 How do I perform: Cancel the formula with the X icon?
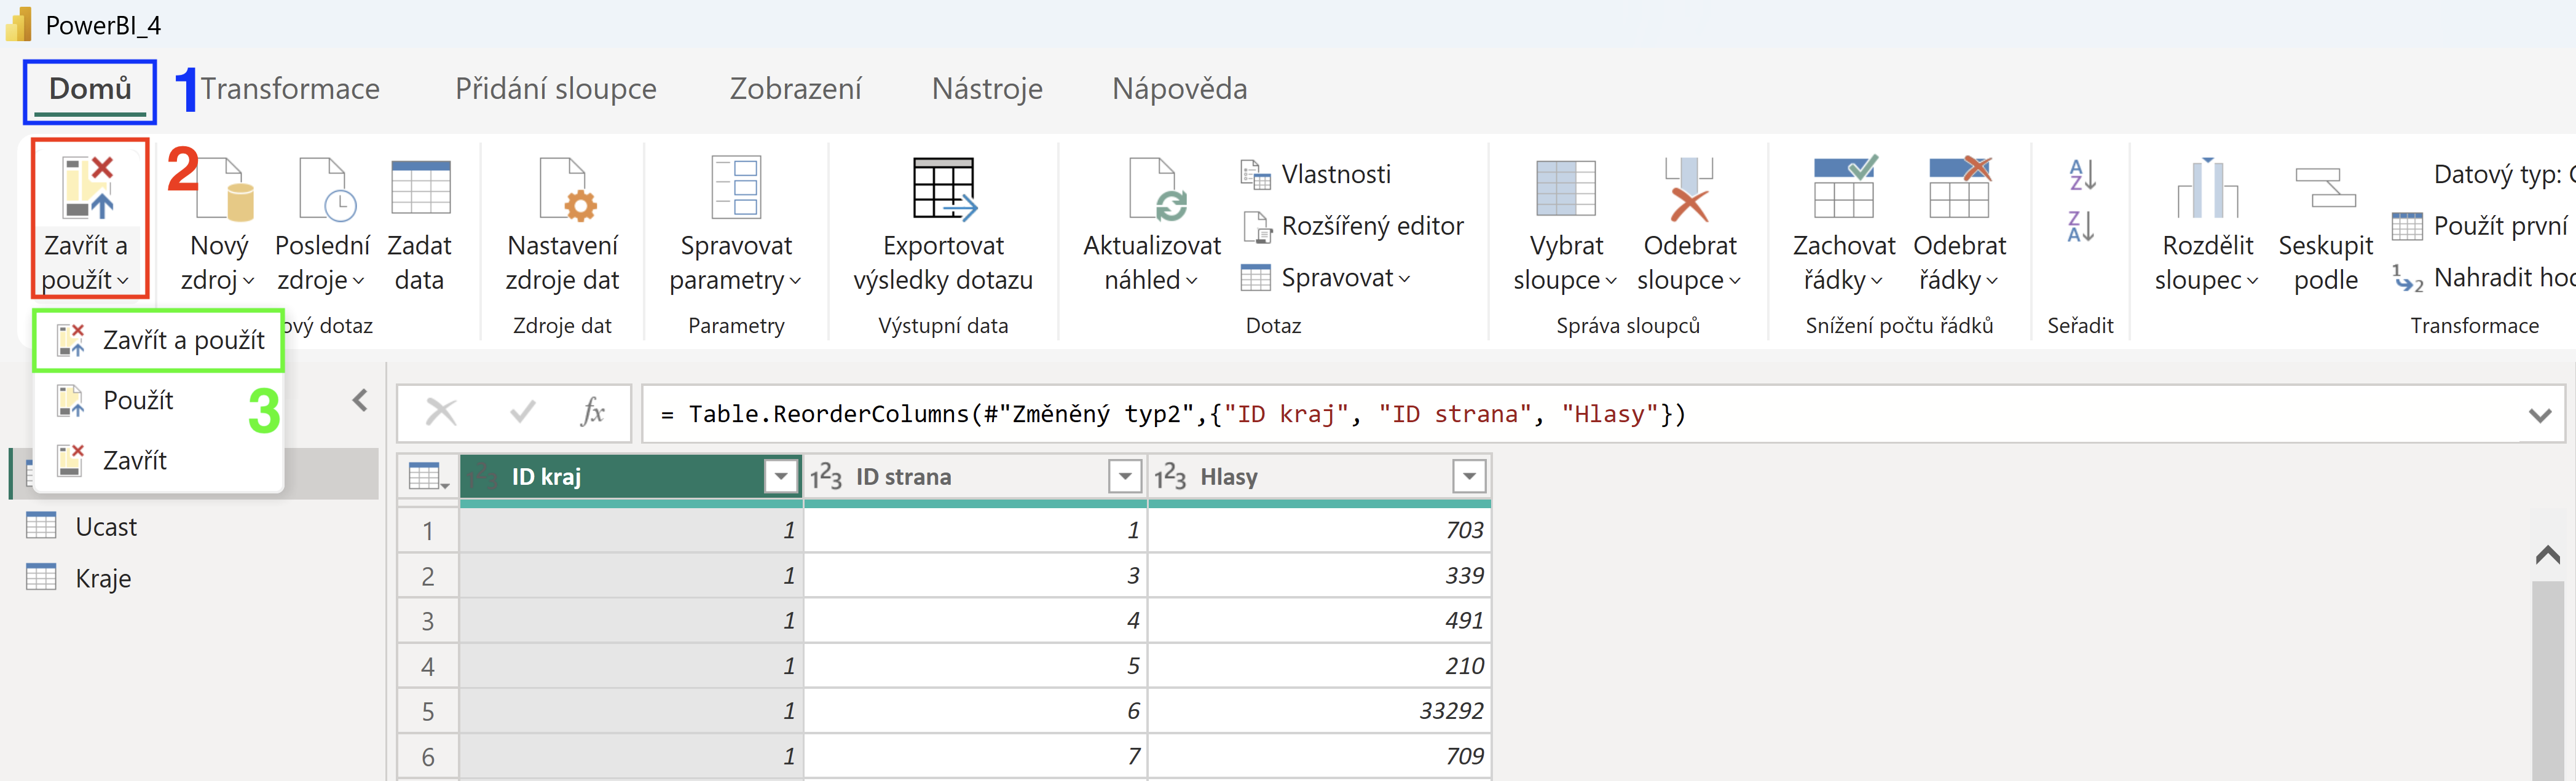(x=441, y=412)
